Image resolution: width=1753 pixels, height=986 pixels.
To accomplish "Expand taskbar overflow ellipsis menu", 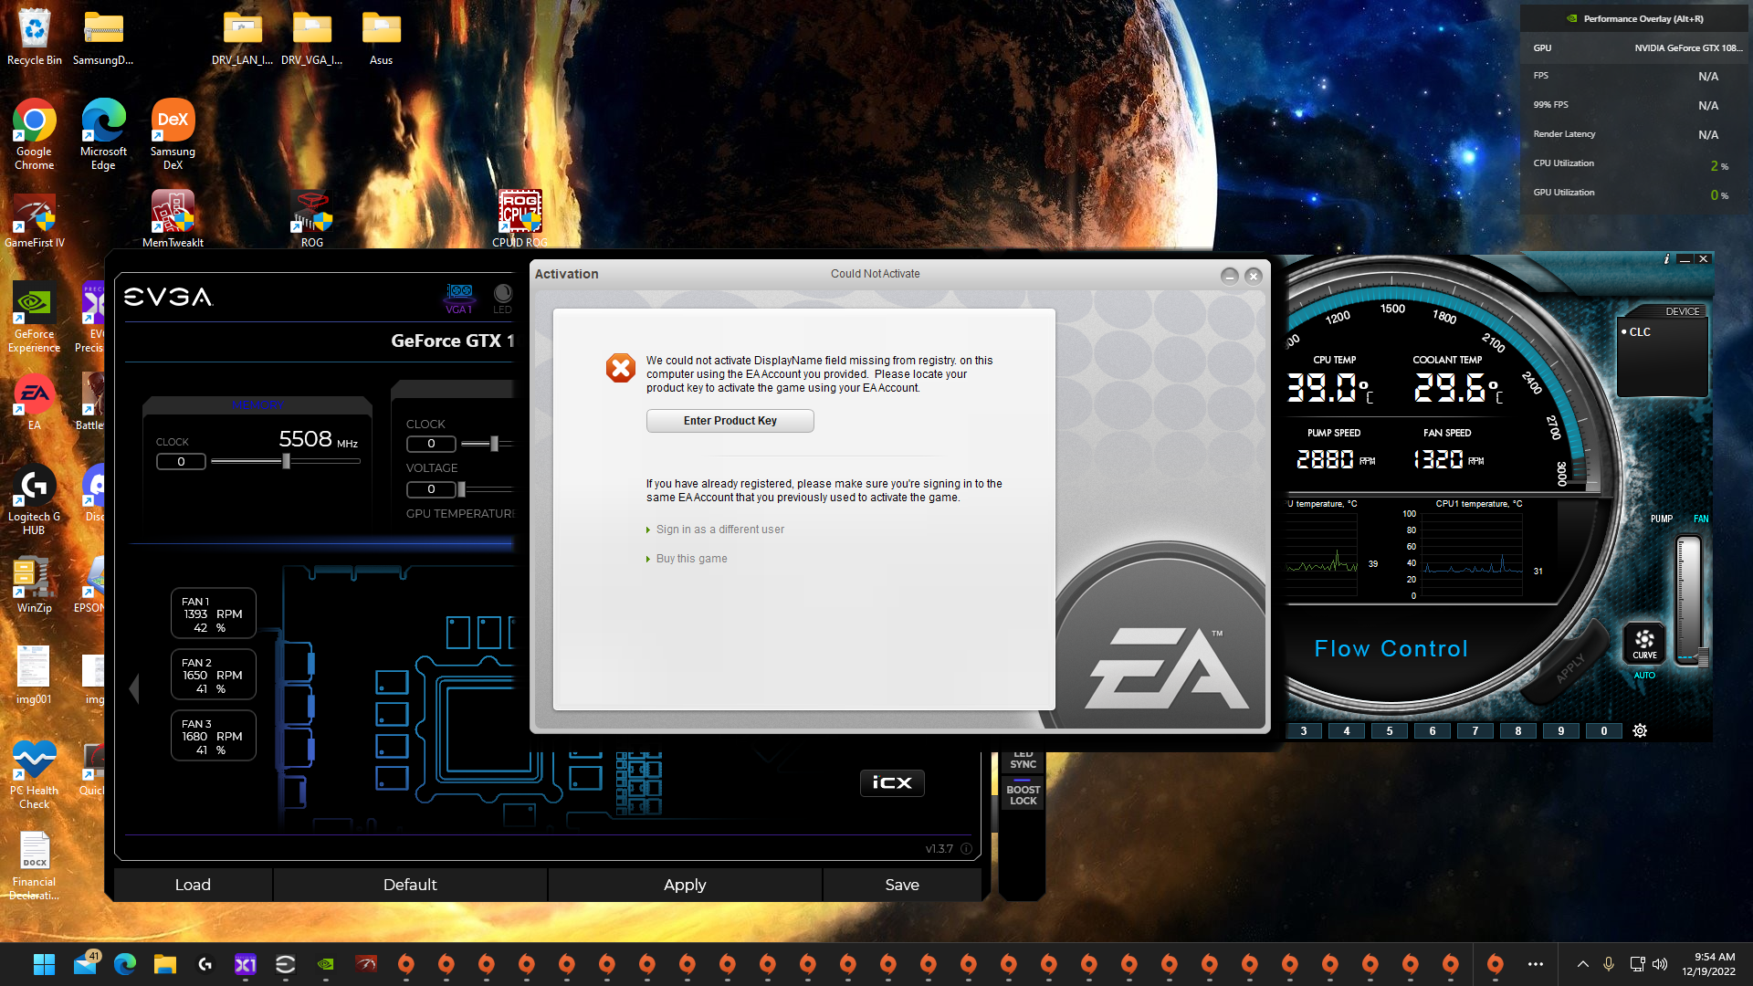I will (1536, 964).
